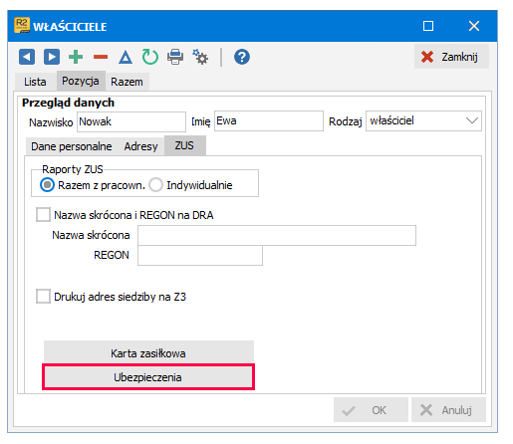The image size is (513, 444).
Task: Click the Imię field containing Ewa
Action: point(269,120)
